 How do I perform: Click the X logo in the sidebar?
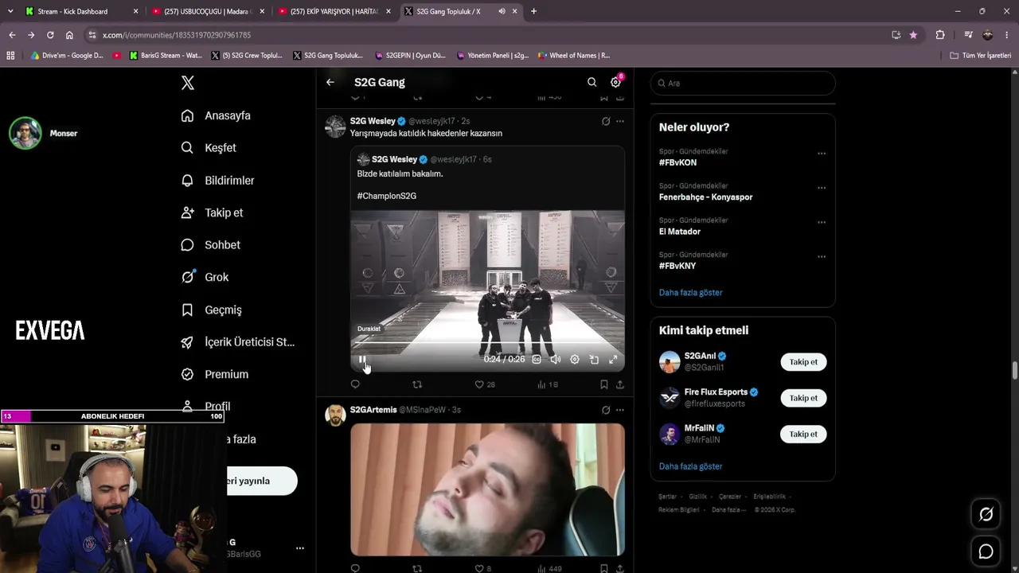tap(188, 83)
